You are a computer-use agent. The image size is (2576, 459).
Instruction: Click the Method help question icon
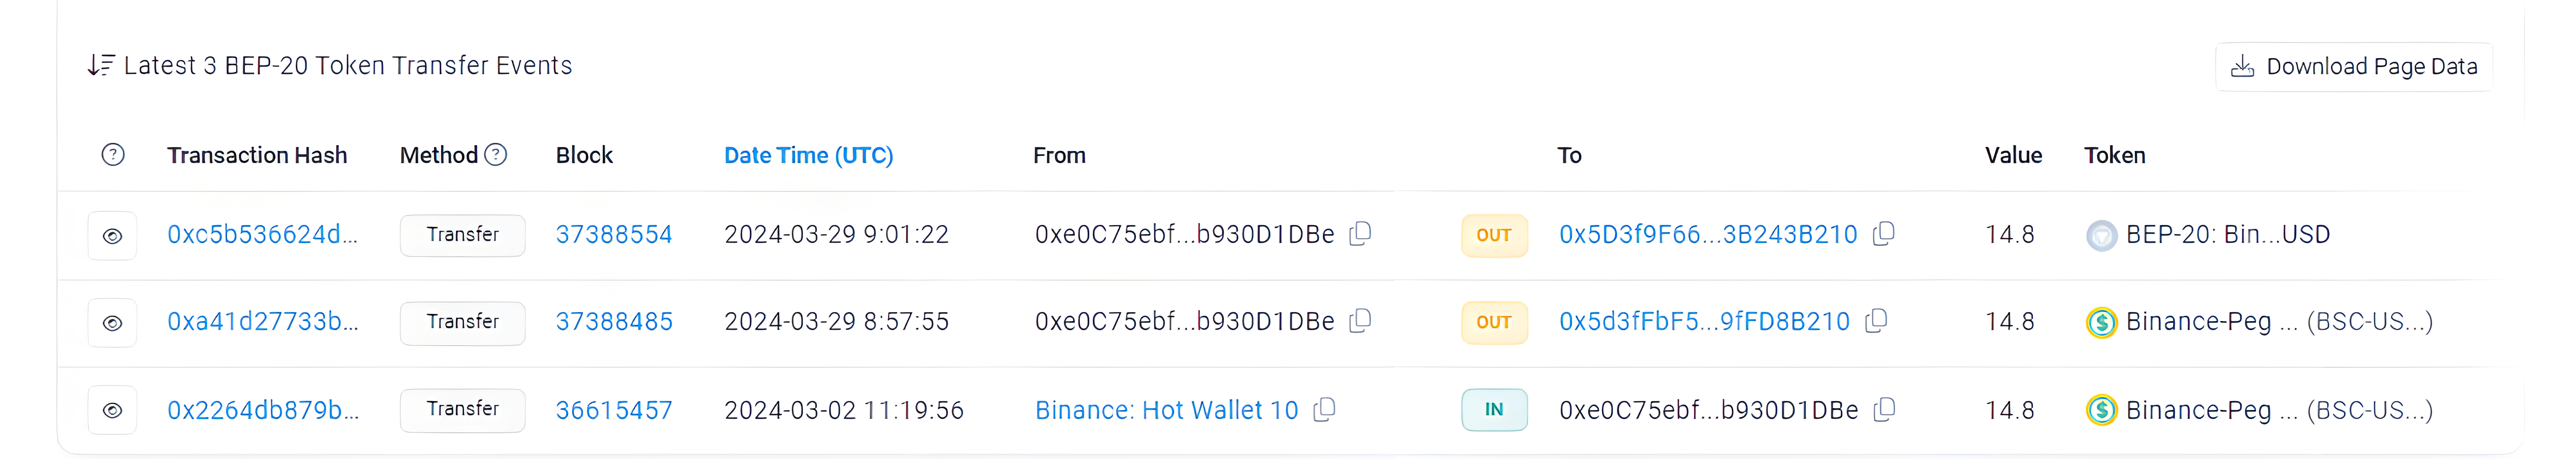[496, 155]
